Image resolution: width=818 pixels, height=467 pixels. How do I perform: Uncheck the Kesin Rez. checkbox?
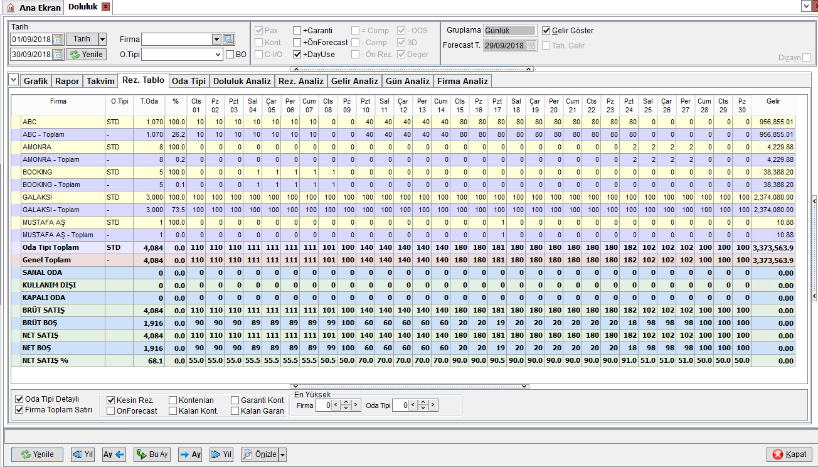[110, 400]
